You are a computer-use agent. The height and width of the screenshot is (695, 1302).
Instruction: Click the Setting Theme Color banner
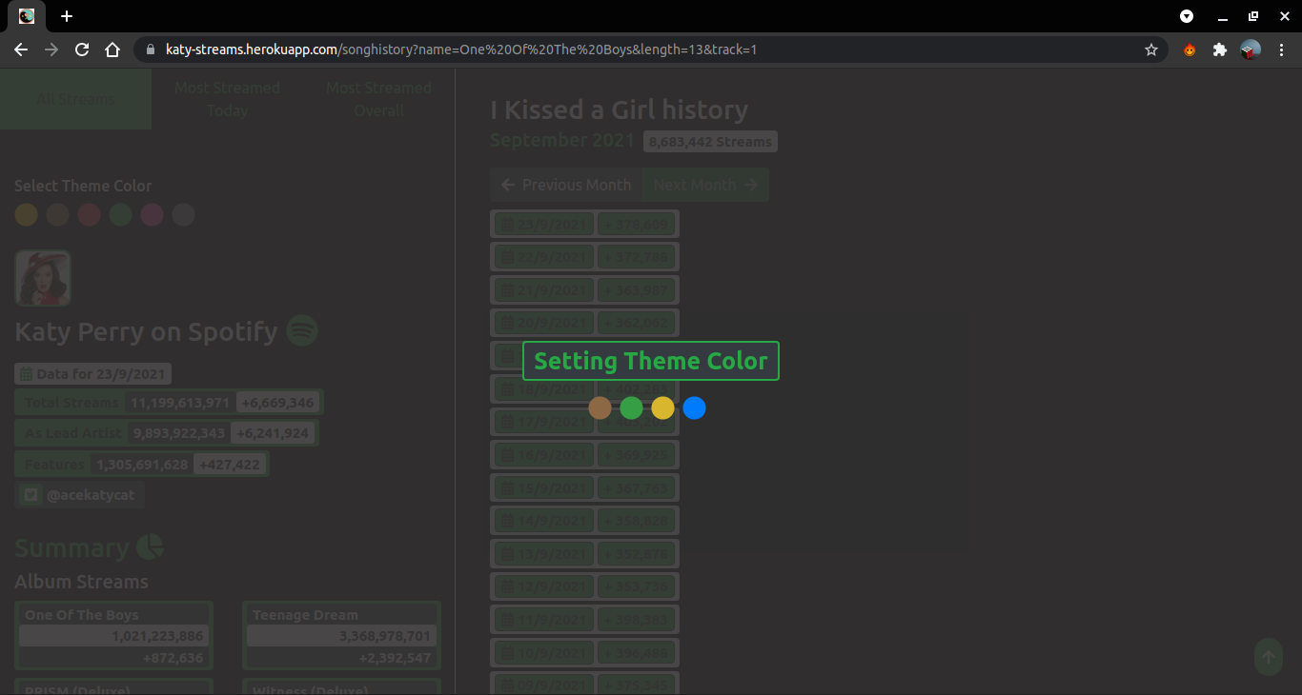pyautogui.click(x=651, y=361)
